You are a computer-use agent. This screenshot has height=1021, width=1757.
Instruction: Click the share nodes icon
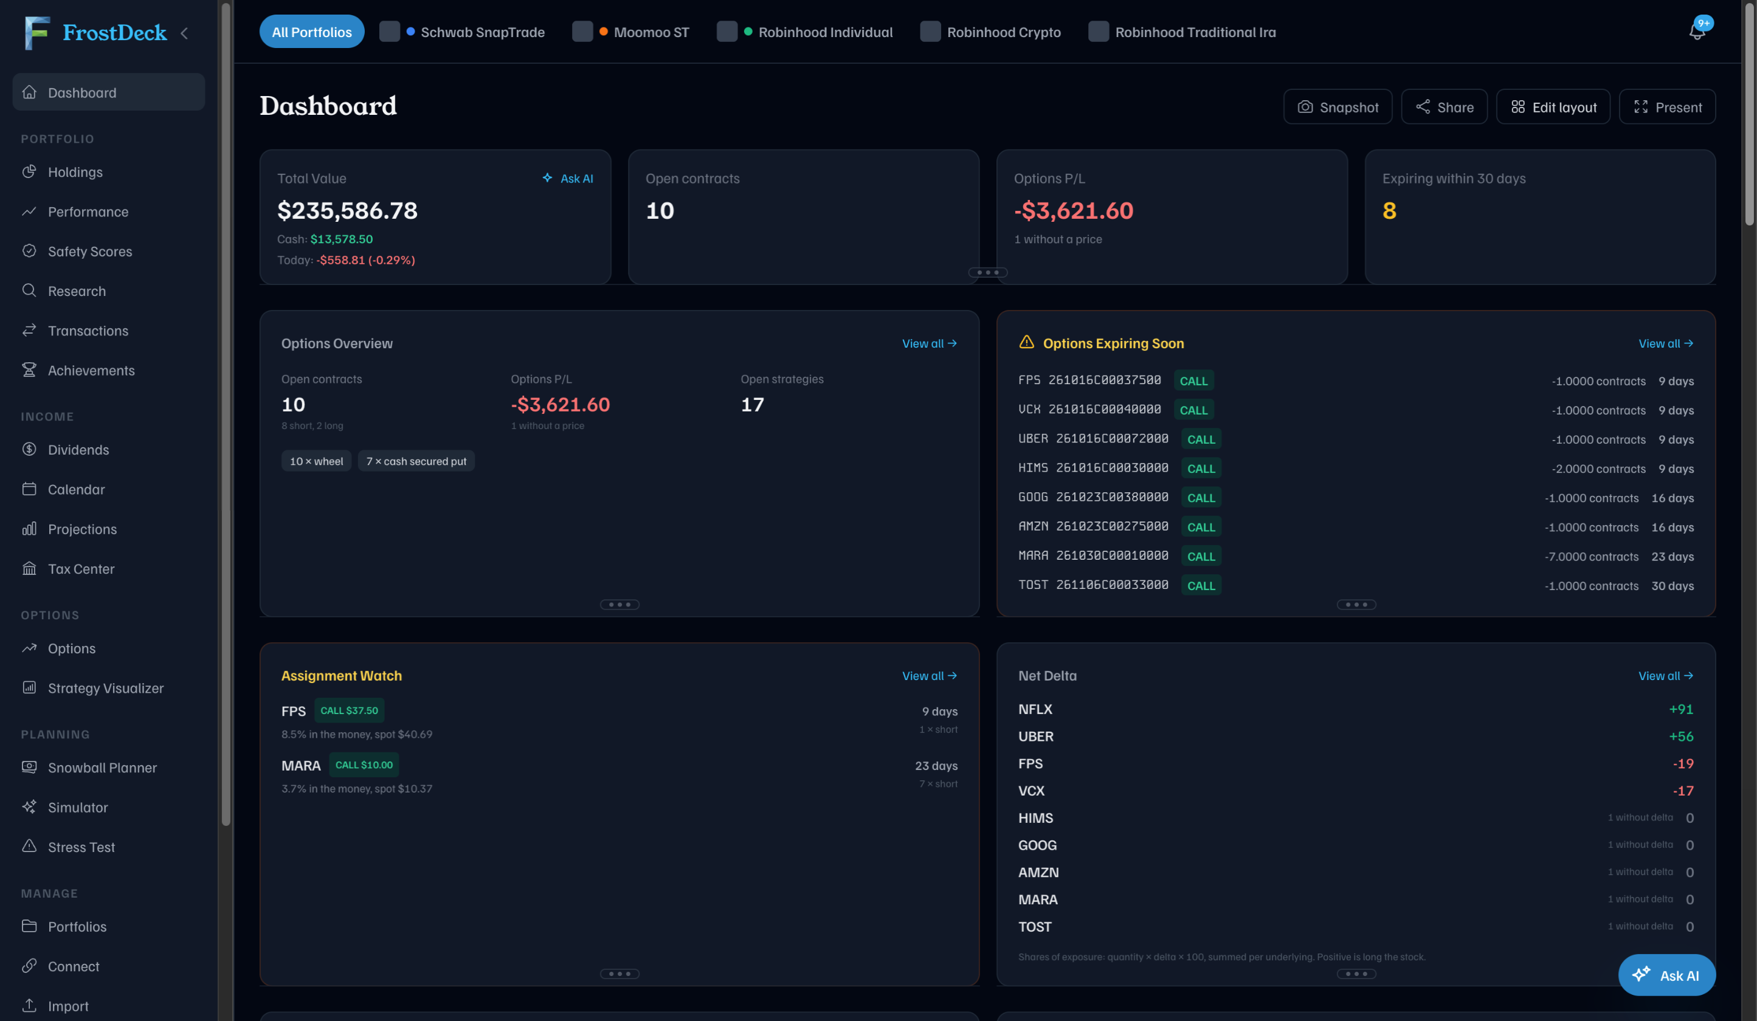pyautogui.click(x=1423, y=106)
